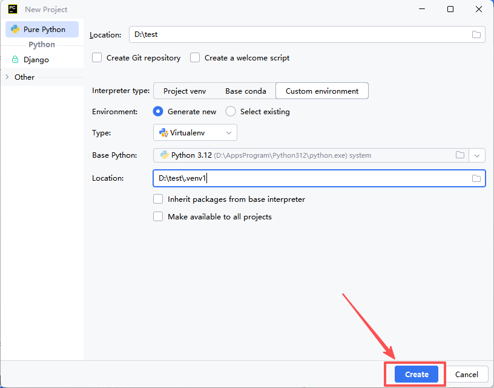Browse folder icon for Base Python

coord(460,155)
